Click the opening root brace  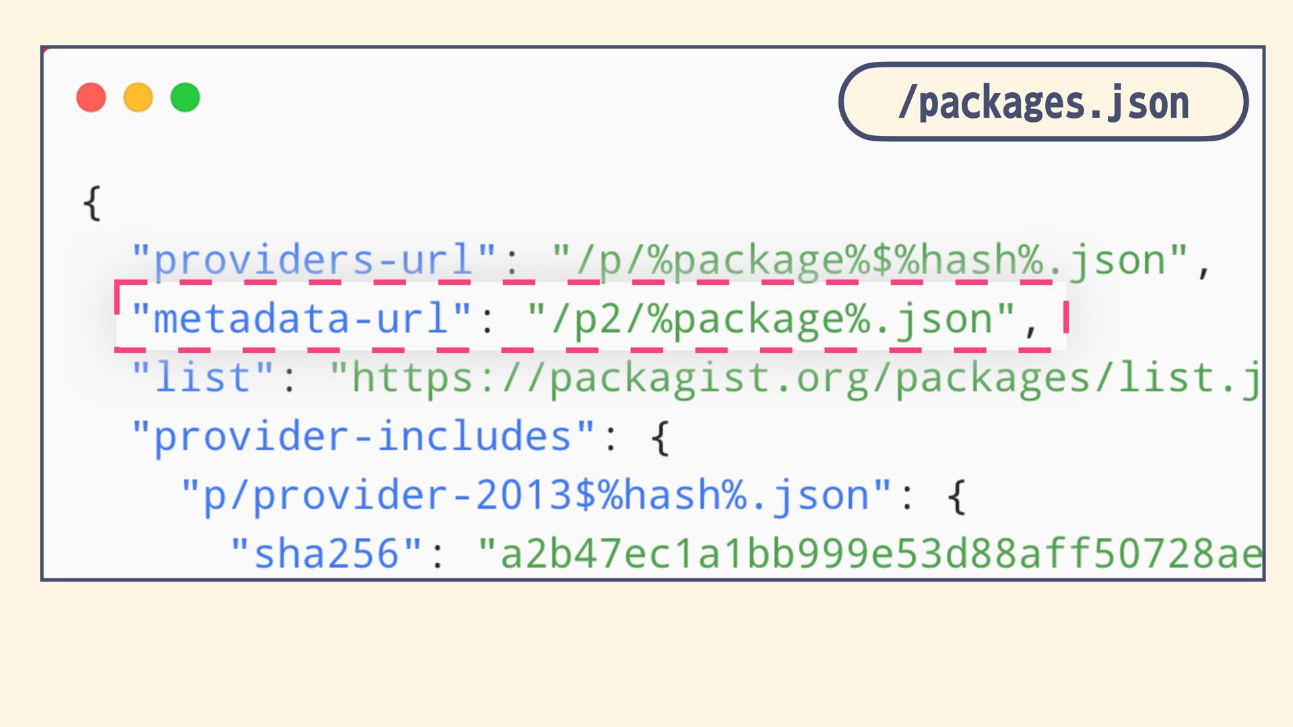click(x=92, y=203)
